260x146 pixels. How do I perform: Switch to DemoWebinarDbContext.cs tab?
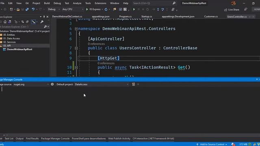pyautogui.click(x=67, y=17)
